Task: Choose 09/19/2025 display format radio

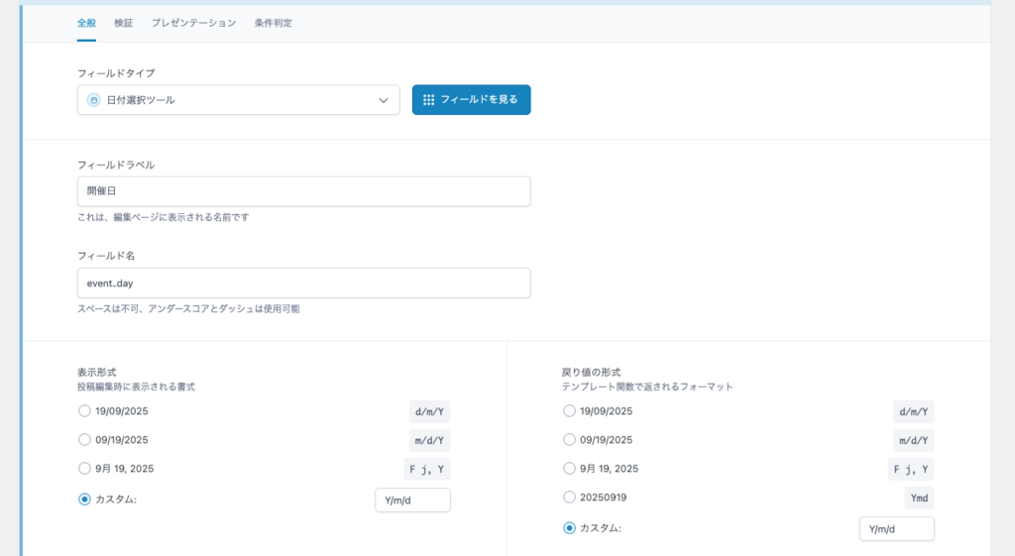Action: 84,440
